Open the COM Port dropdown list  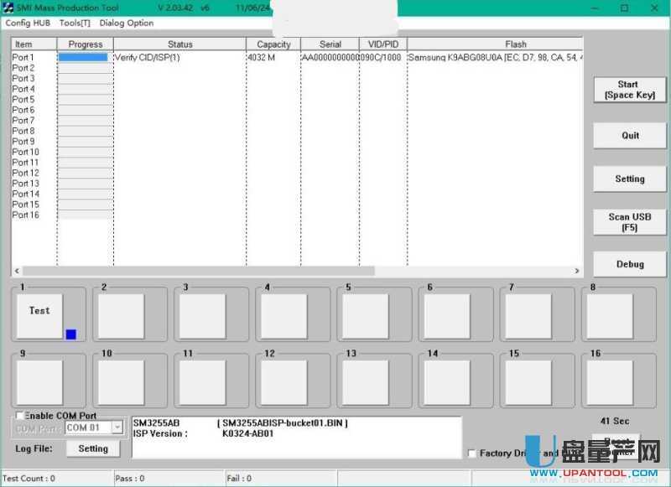[117, 427]
